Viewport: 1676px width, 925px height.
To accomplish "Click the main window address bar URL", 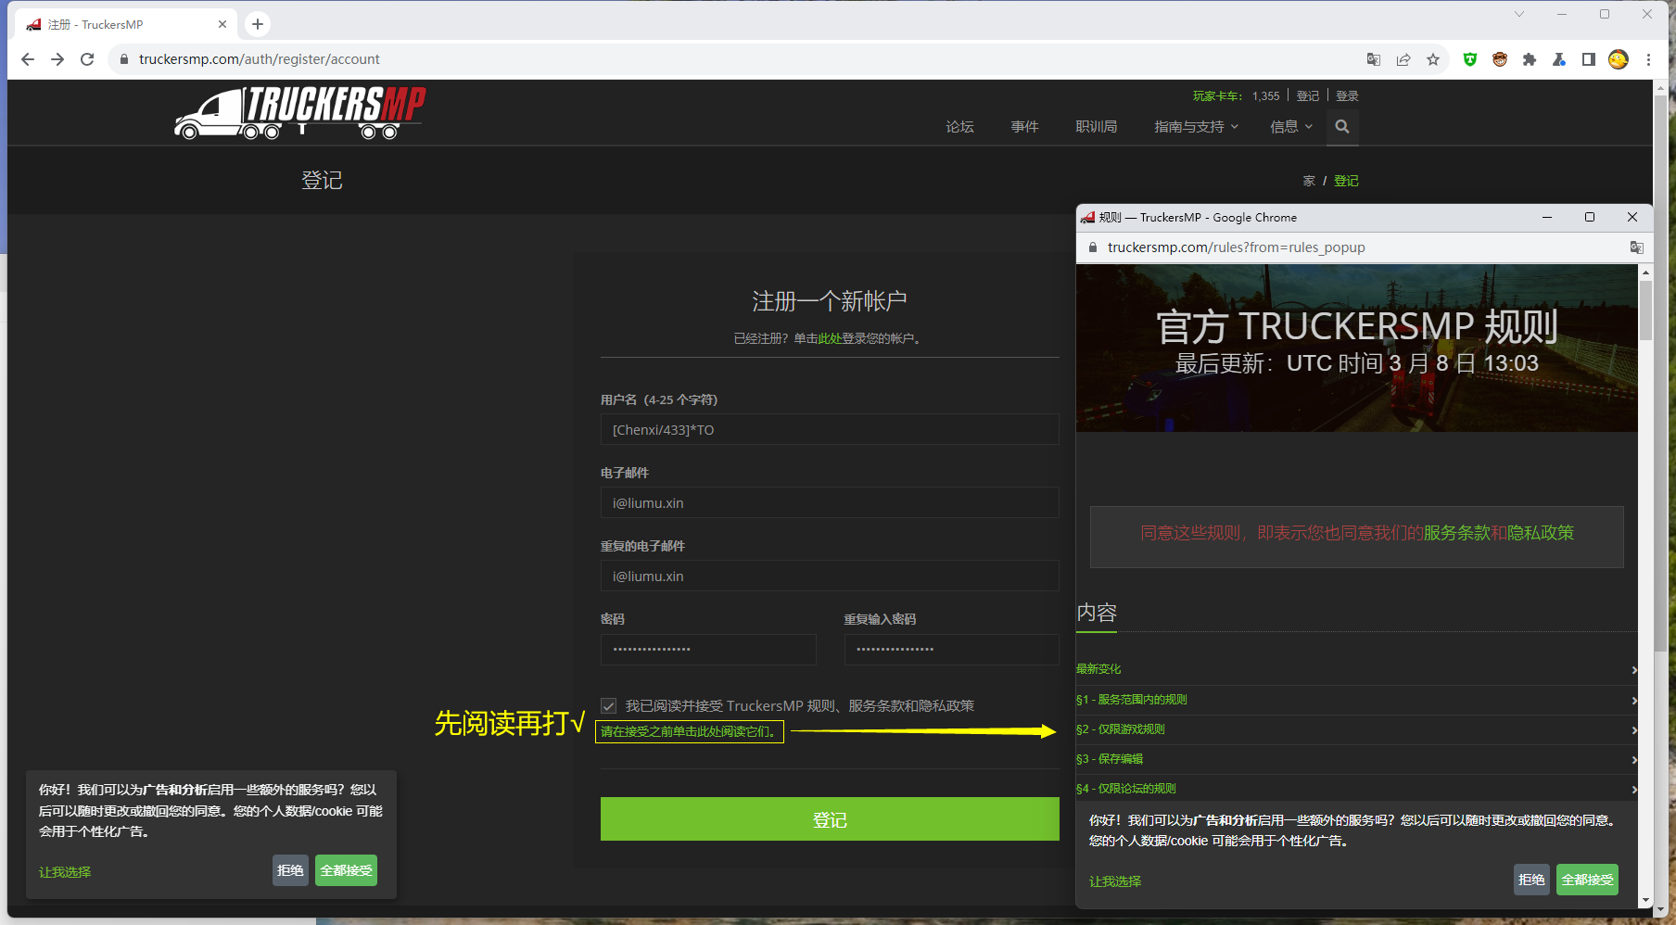I will [260, 59].
